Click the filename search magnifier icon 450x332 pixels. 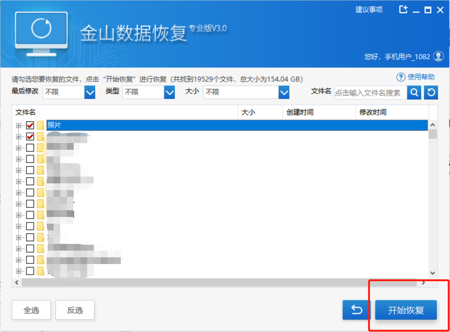414,92
